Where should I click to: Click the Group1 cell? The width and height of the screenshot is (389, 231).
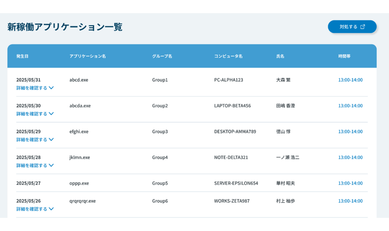(160, 80)
